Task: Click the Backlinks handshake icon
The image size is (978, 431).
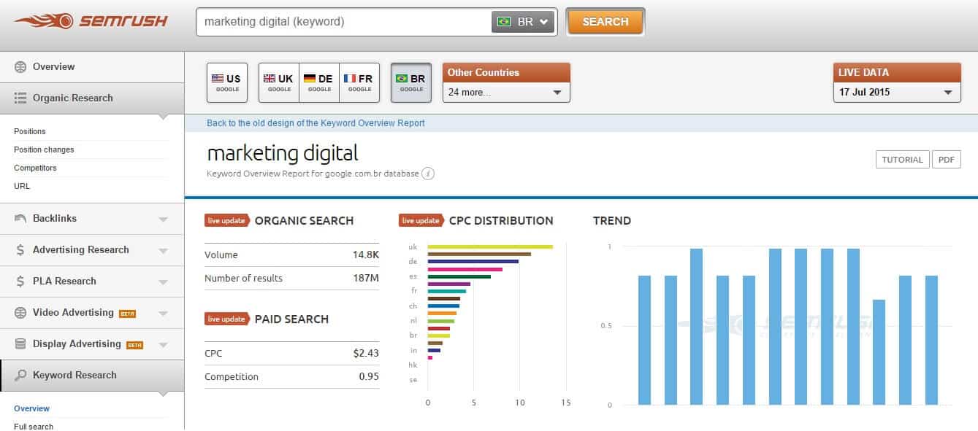Action: click(20, 218)
